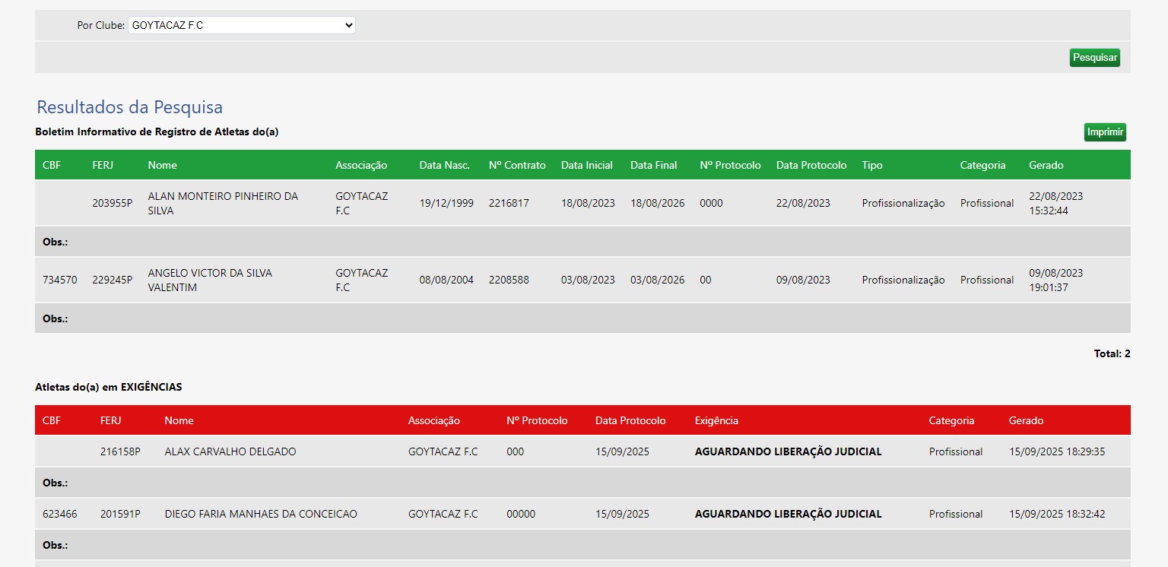The width and height of the screenshot is (1168, 567).
Task: Click Boletim Informativo de Registro heading
Action: pos(157,131)
